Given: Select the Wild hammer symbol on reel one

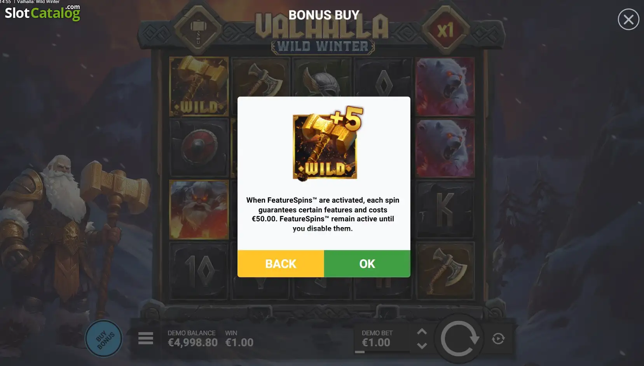Looking at the screenshot, I should click(x=199, y=86).
